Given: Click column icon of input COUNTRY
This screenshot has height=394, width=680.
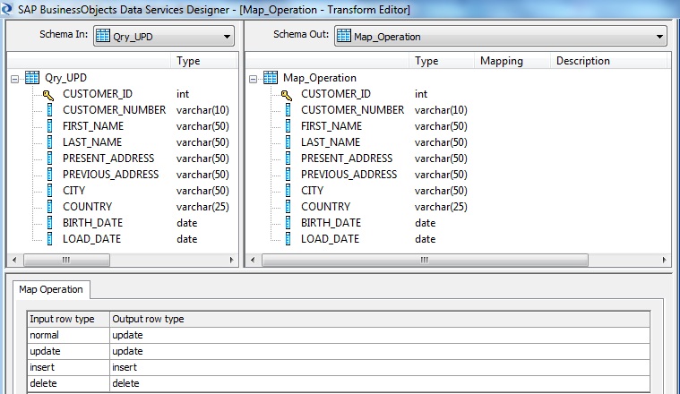Looking at the screenshot, I should pyautogui.click(x=49, y=206).
